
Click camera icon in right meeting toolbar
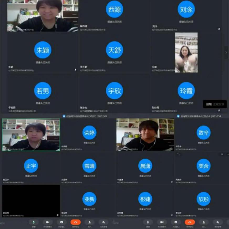162,222
